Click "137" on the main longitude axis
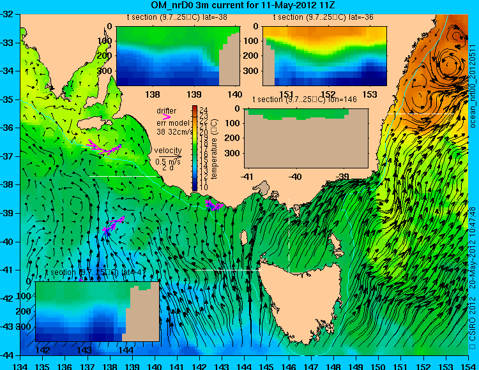This screenshot has height=370, width=479. [x=87, y=366]
